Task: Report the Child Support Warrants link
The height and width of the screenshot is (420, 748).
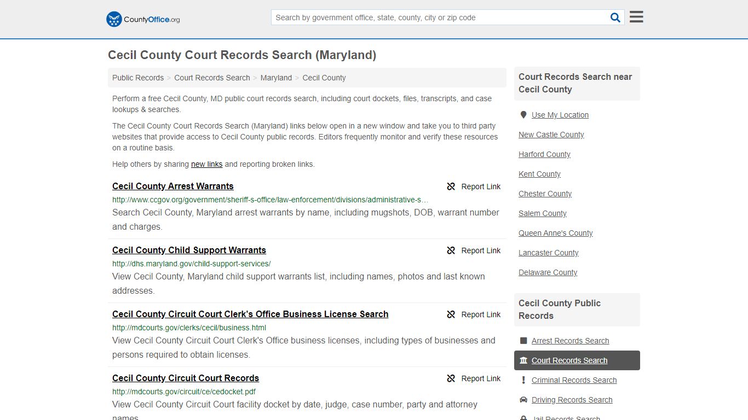Action: coord(474,250)
